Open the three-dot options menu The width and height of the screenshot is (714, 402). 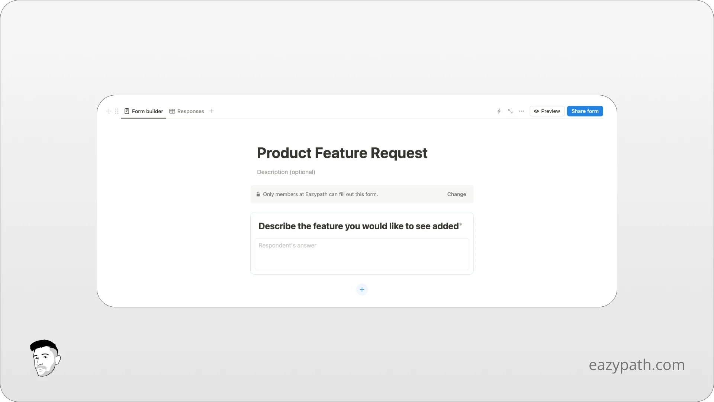pos(521,111)
